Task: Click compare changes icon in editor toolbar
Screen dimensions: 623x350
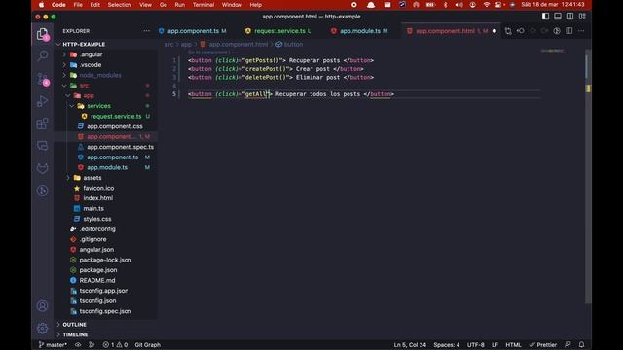Action: [508, 31]
